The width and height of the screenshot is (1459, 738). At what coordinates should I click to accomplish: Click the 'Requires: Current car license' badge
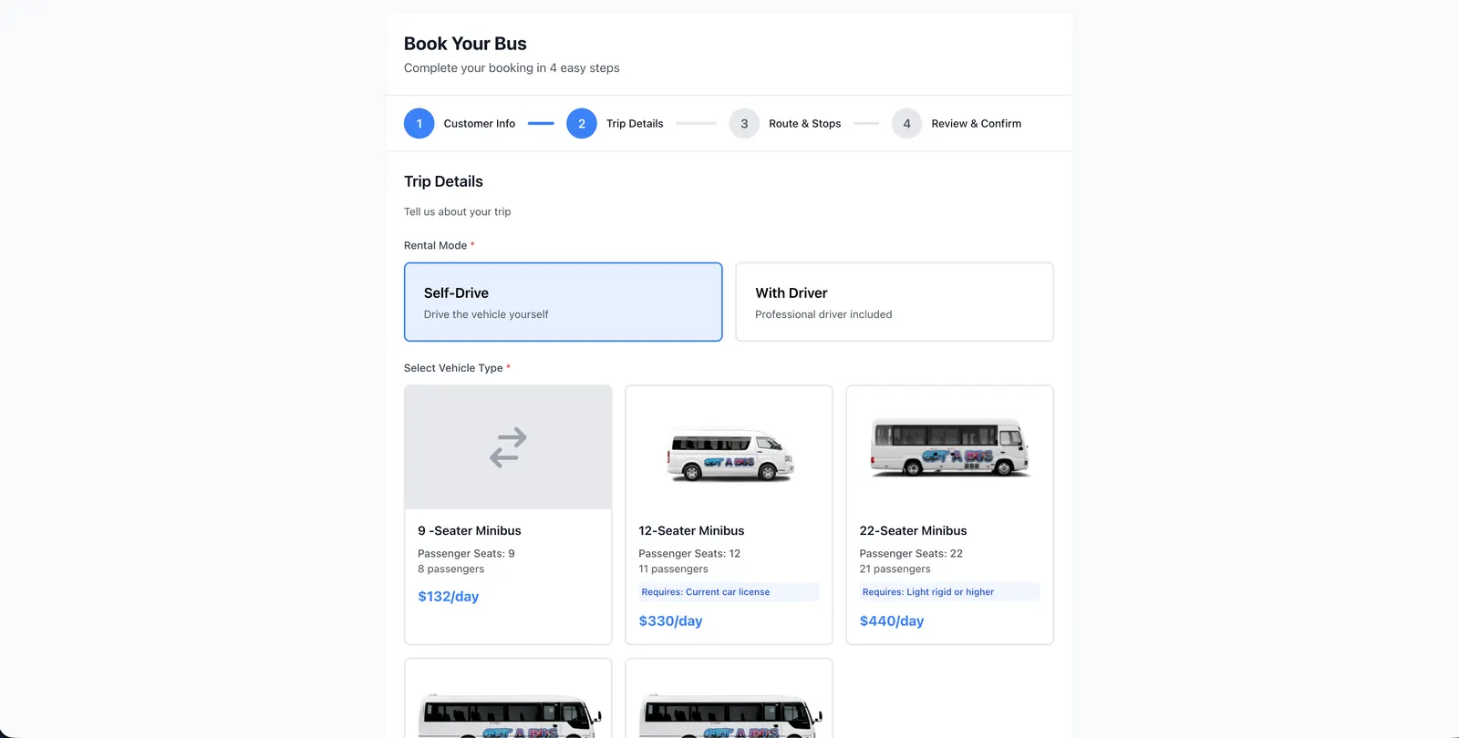(729, 592)
